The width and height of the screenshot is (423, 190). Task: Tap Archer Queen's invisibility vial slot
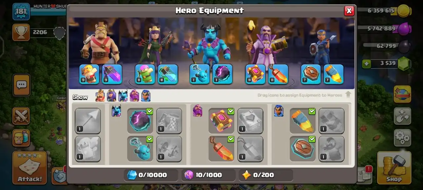168,74
